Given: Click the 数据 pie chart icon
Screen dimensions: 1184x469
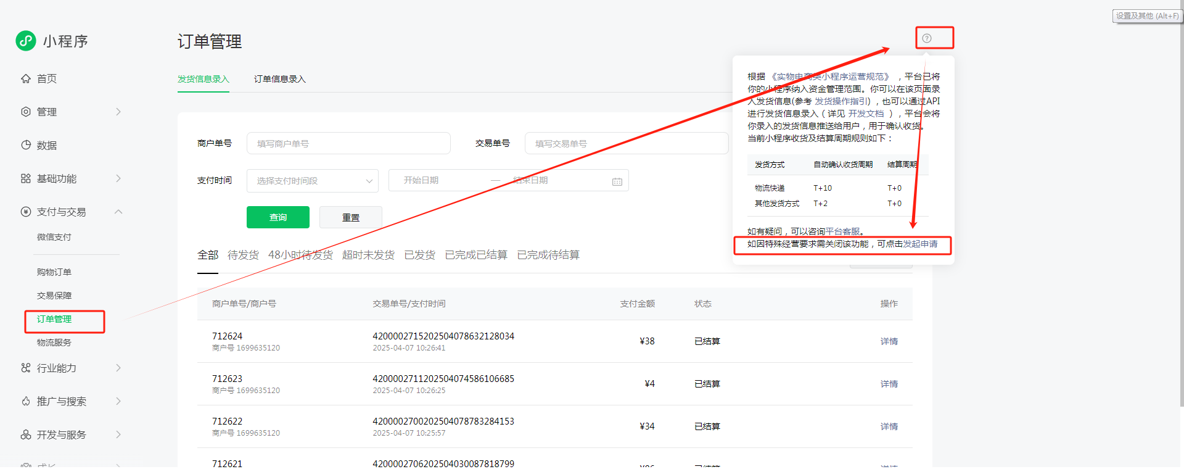Looking at the screenshot, I should tap(26, 145).
